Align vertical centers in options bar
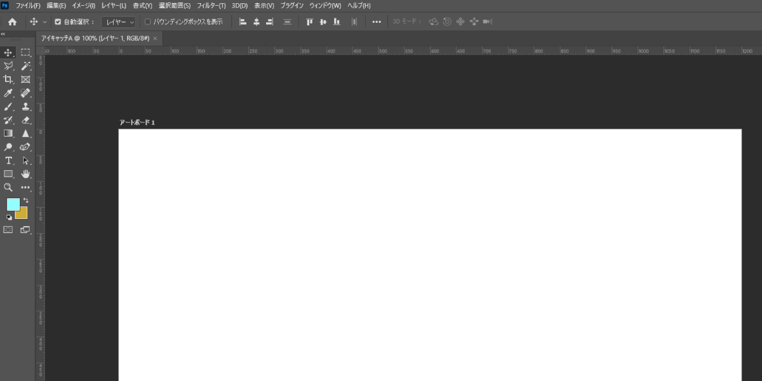 click(x=323, y=22)
